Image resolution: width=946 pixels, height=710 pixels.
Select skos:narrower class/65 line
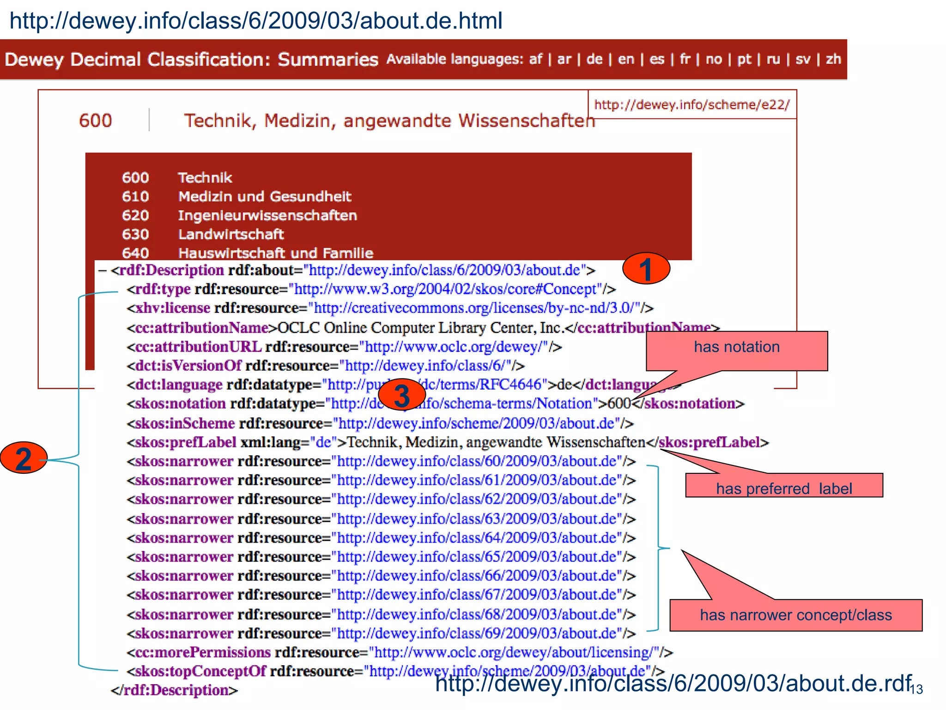[382, 557]
